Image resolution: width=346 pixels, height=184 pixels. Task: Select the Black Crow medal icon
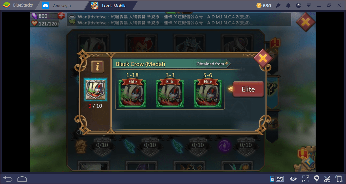pos(96,89)
